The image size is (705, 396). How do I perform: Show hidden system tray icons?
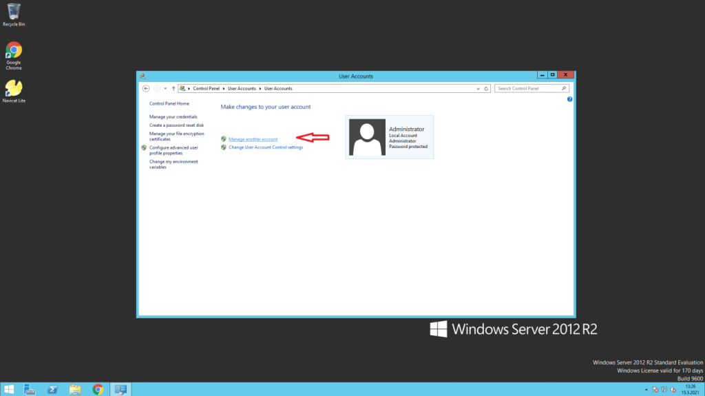646,390
